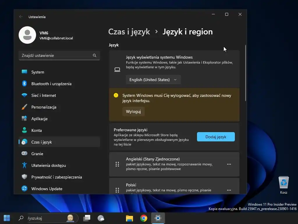The height and width of the screenshot is (224, 298).
Task: Grab the drag handle for Polski
Action: 117,190
